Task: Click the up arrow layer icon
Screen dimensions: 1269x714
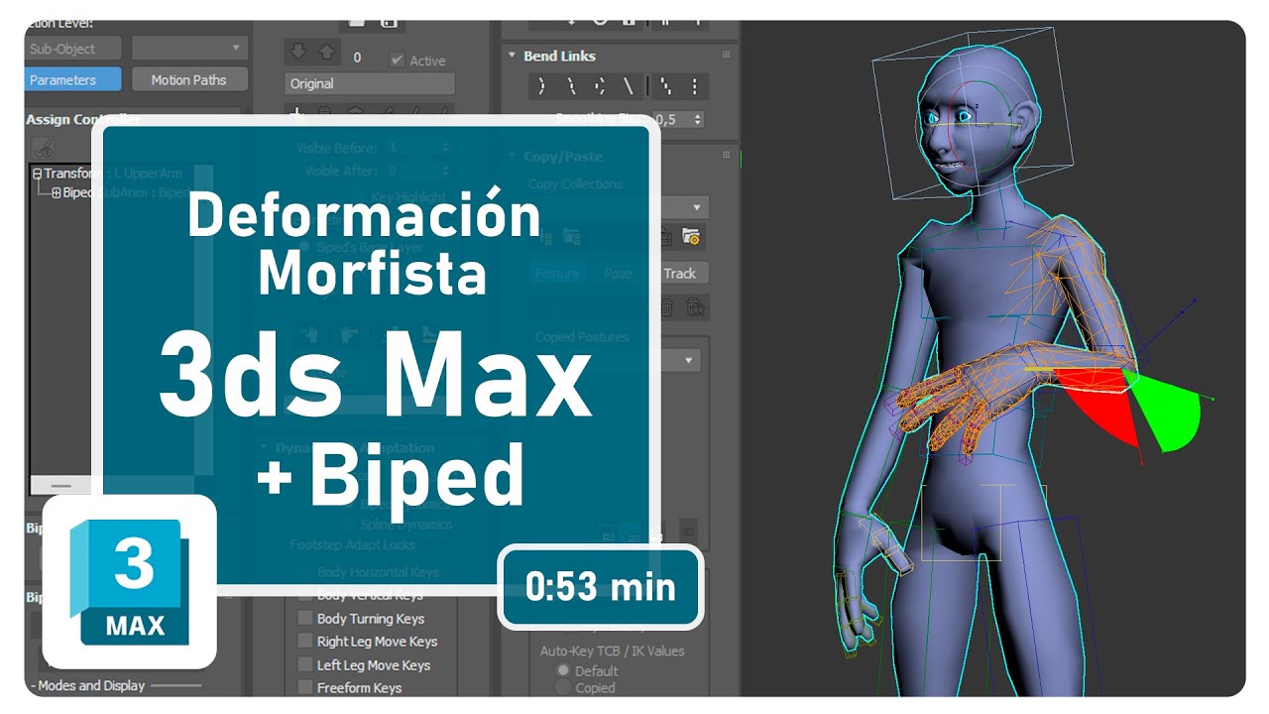Action: click(x=326, y=53)
